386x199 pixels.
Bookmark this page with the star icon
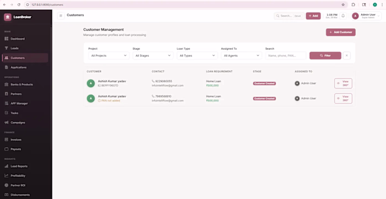tap(343, 4)
